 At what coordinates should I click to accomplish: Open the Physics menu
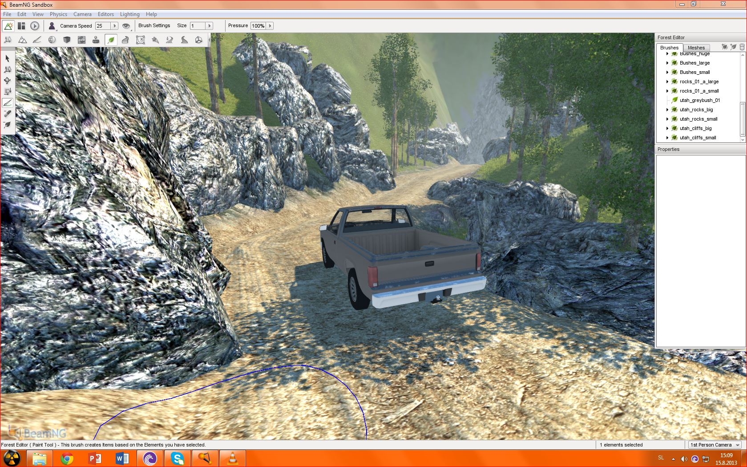[x=58, y=14]
